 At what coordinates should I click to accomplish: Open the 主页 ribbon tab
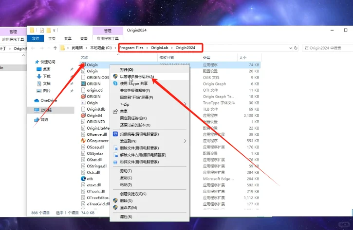[x=52, y=39]
